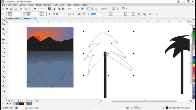The height and width of the screenshot is (110, 196).
Task: Expand the undo history arrow
Action: pos(38,9)
